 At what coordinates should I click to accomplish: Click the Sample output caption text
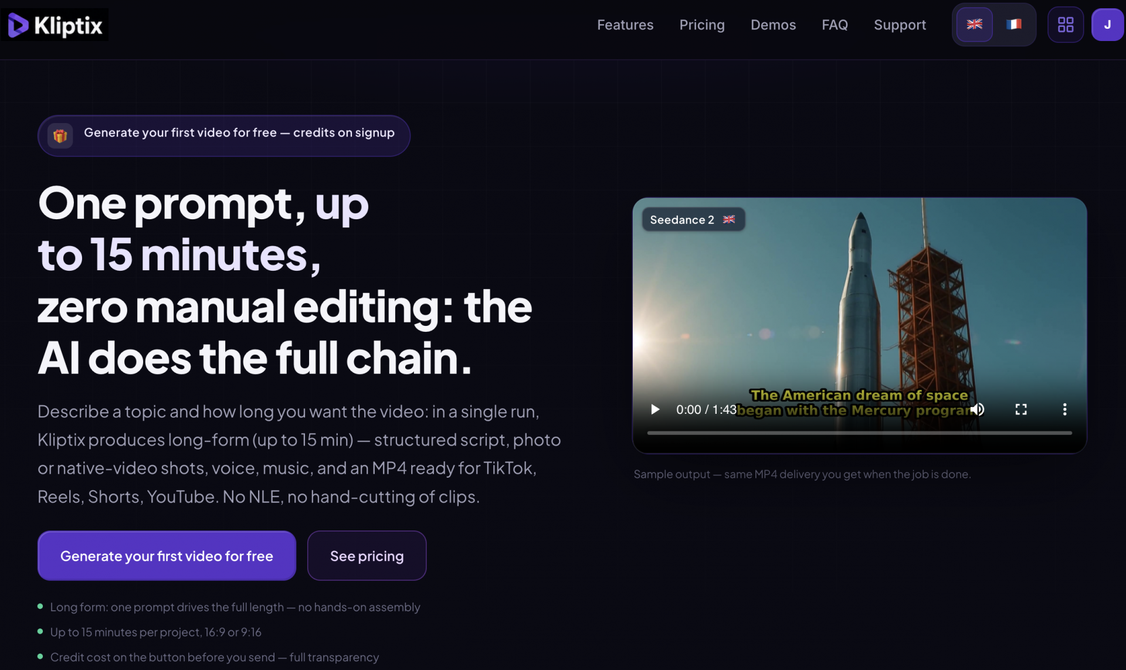(x=802, y=474)
